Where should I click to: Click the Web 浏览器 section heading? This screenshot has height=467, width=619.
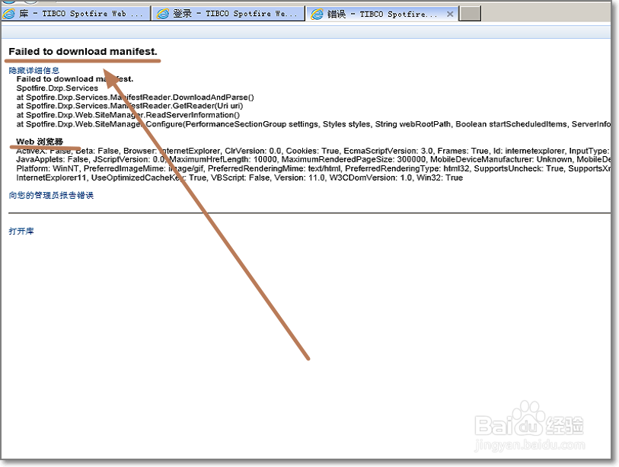click(x=40, y=142)
